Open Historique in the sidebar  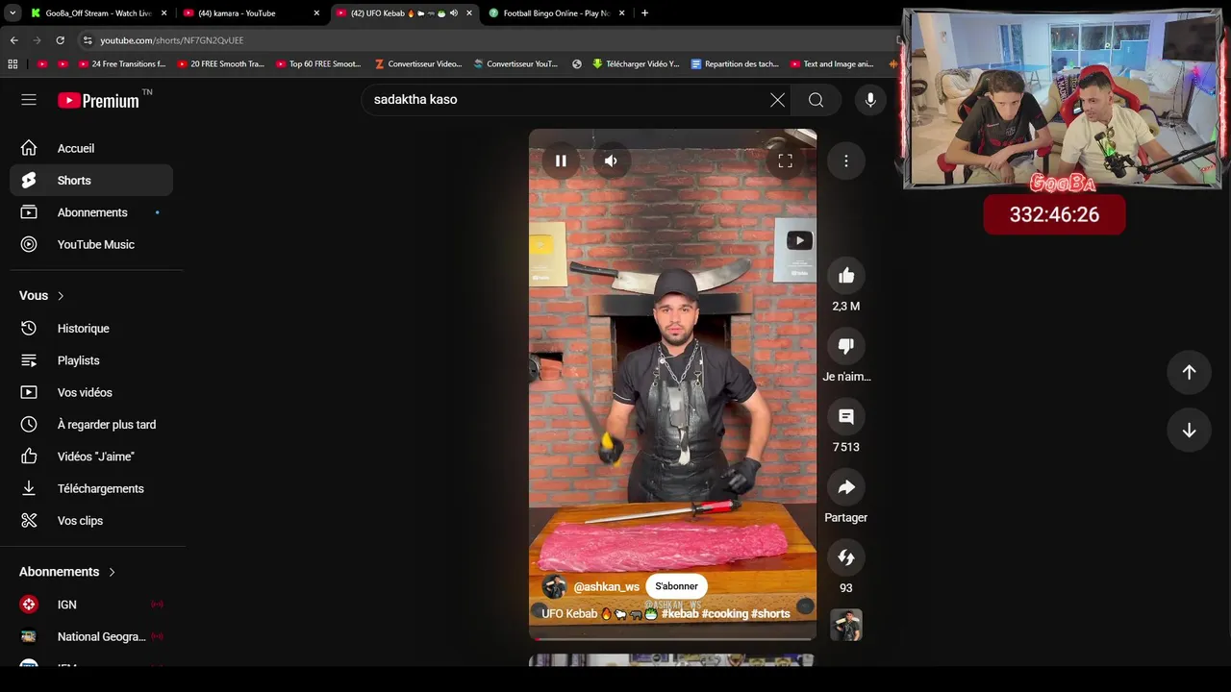91,329
